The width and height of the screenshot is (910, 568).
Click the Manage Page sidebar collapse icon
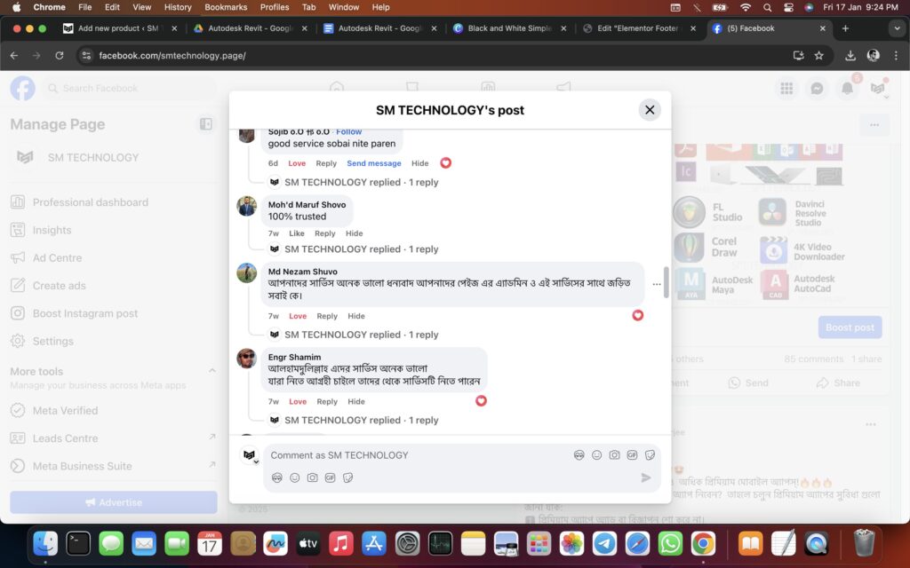click(x=206, y=124)
